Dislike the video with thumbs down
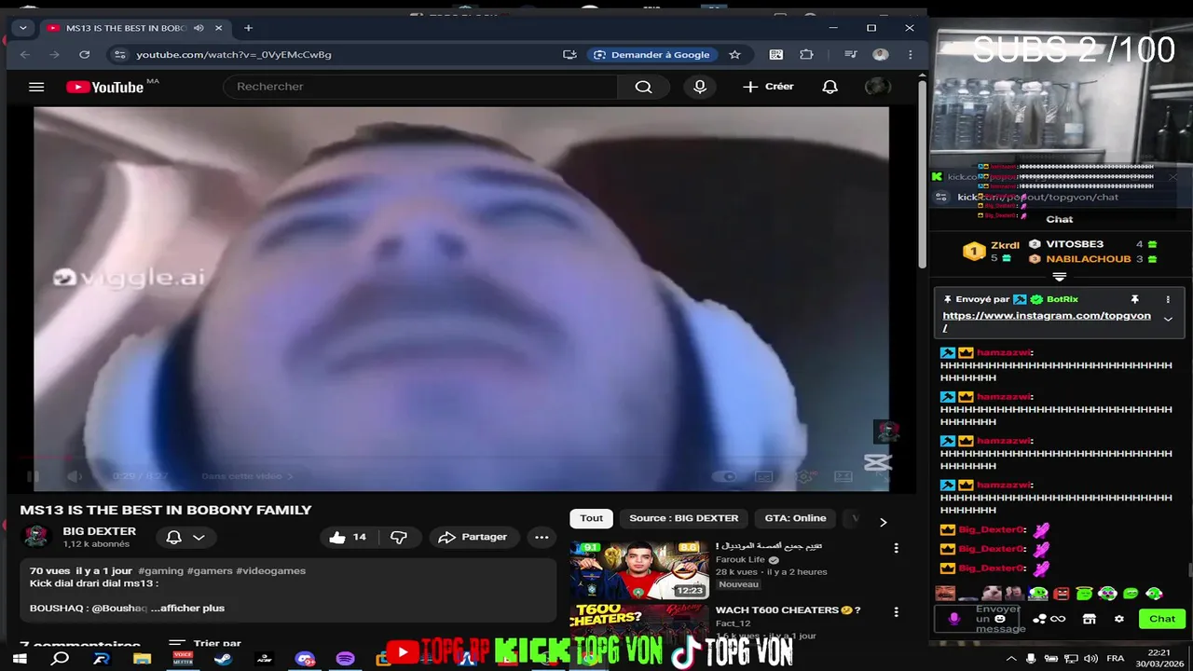 point(399,537)
